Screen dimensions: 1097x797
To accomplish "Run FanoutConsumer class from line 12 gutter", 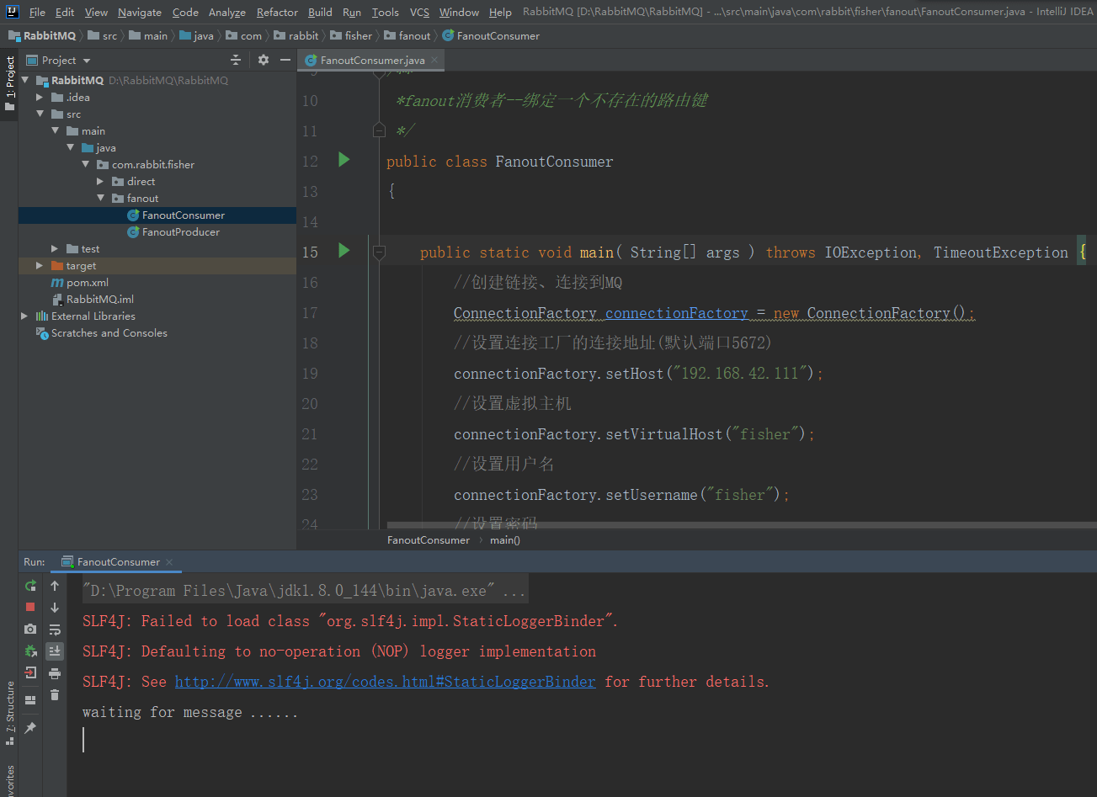I will (343, 159).
